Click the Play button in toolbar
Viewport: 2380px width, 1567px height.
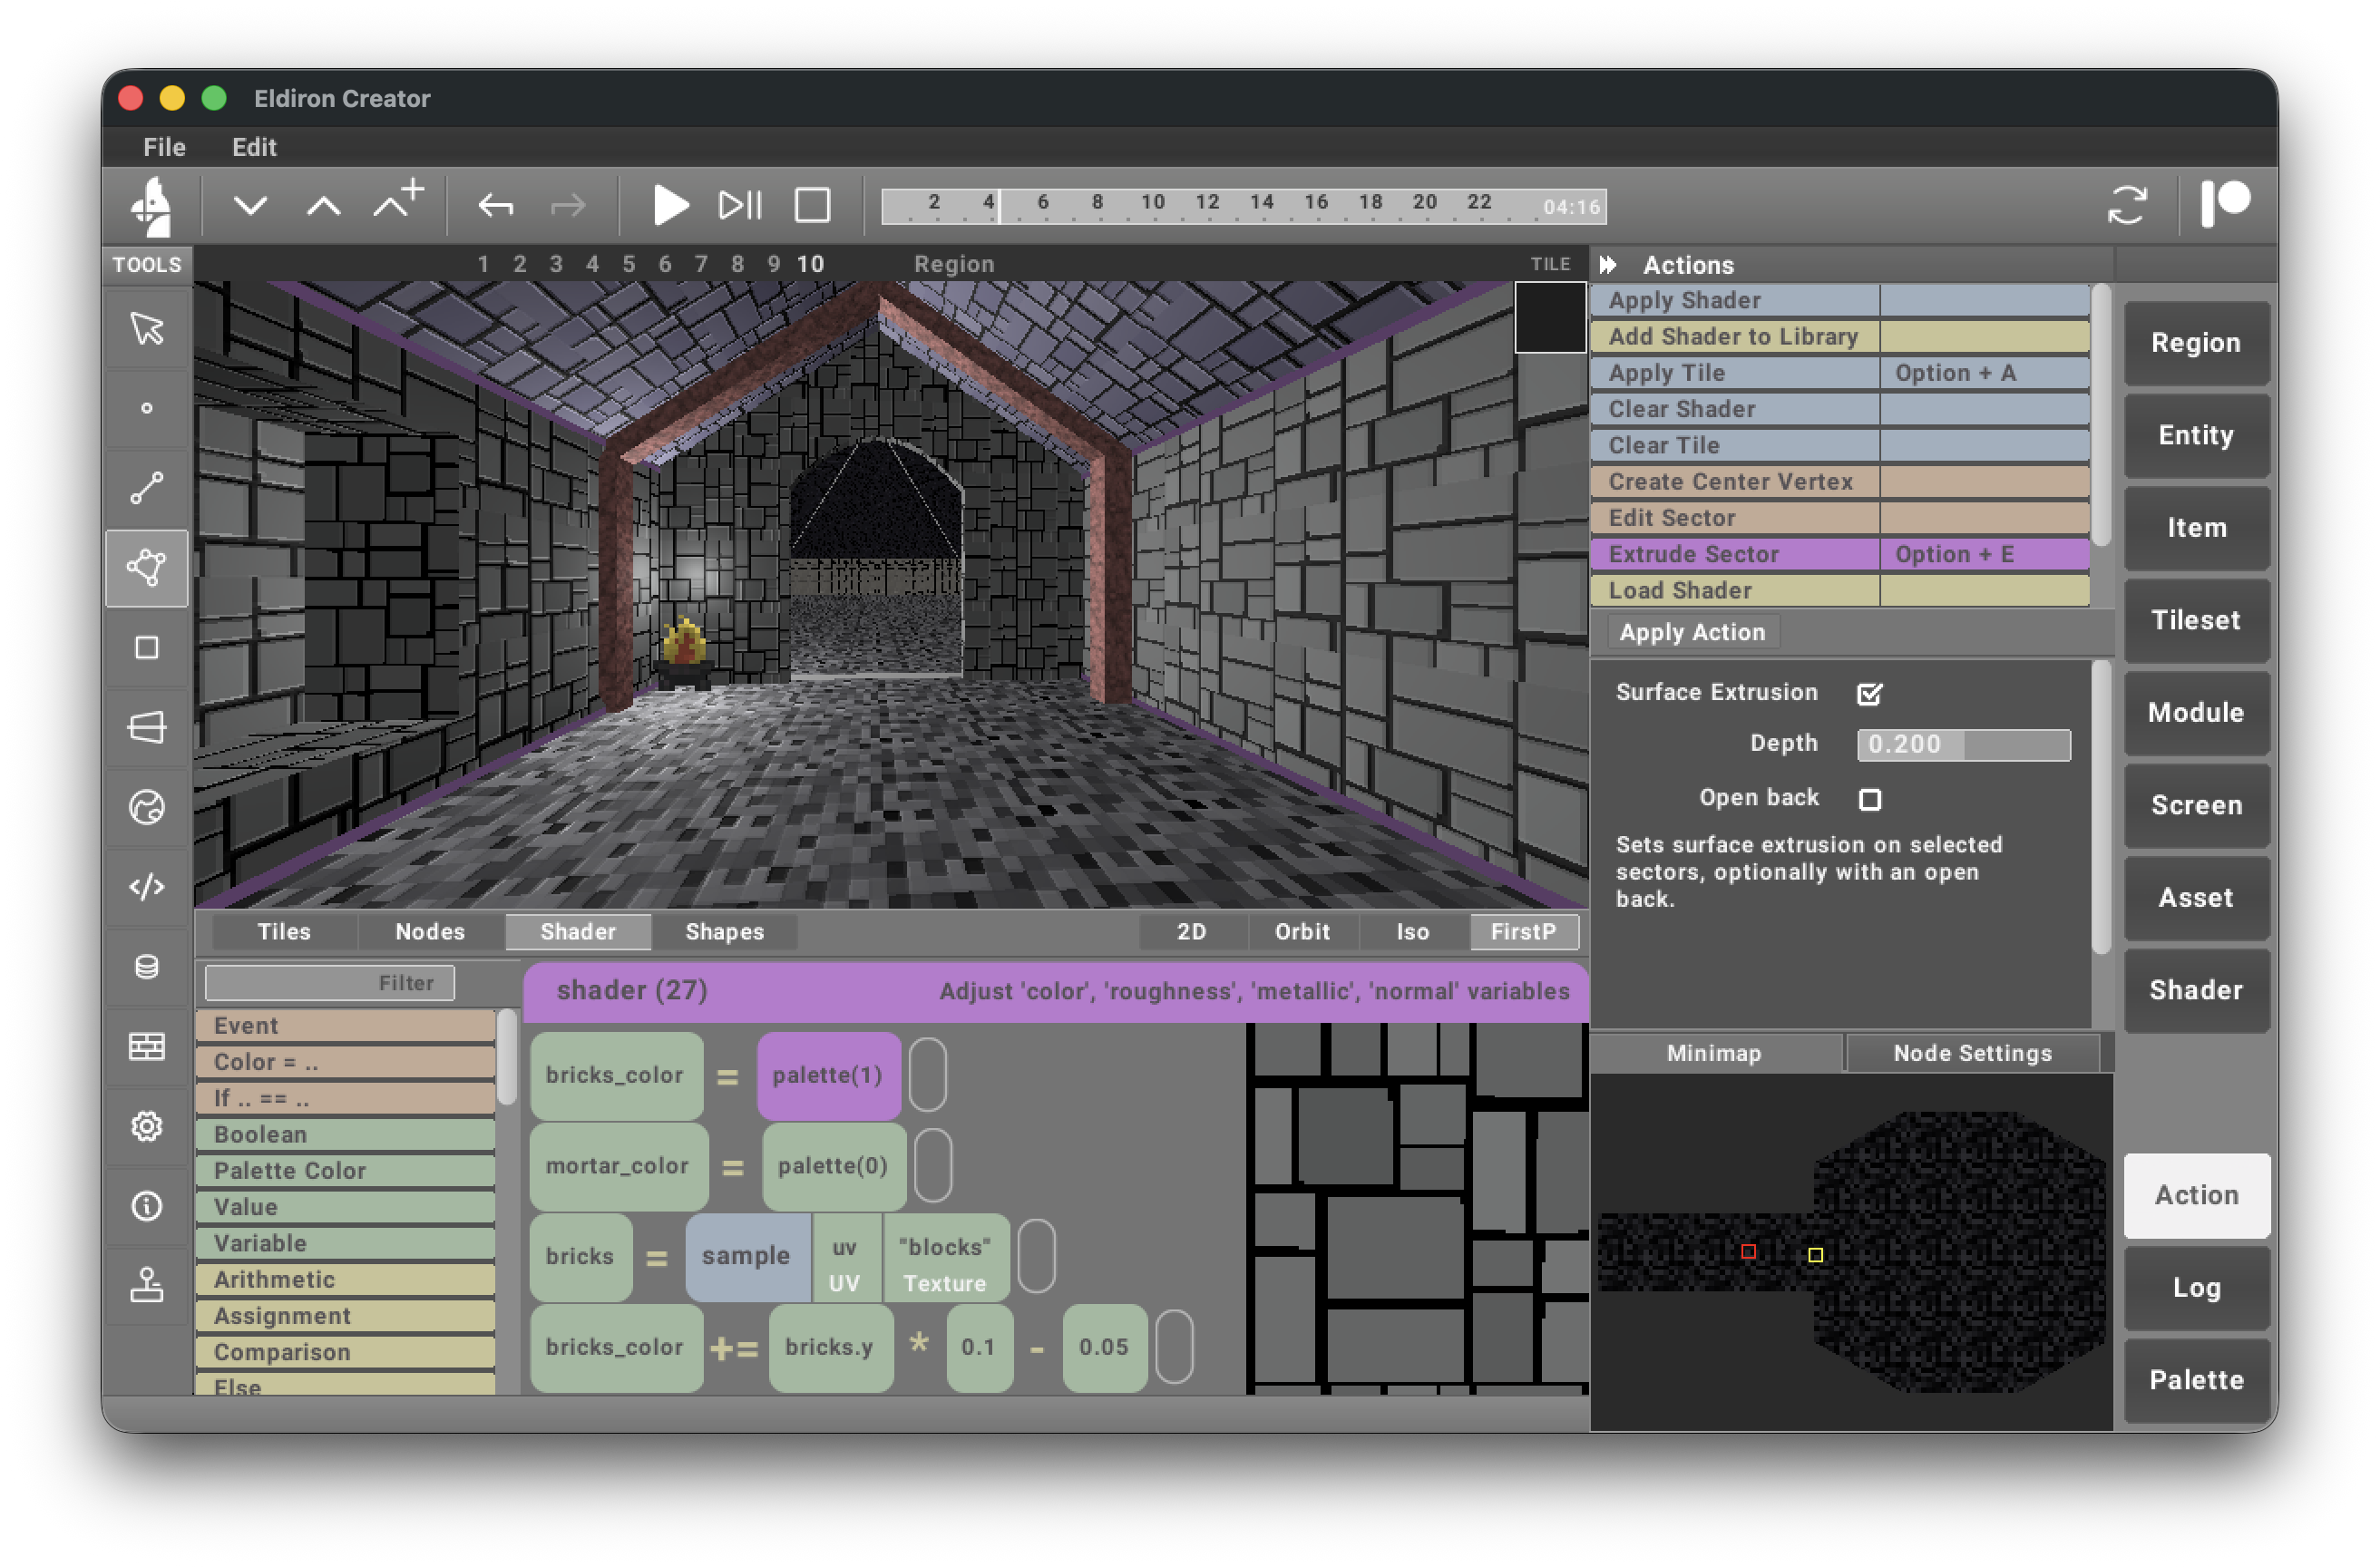(x=669, y=206)
